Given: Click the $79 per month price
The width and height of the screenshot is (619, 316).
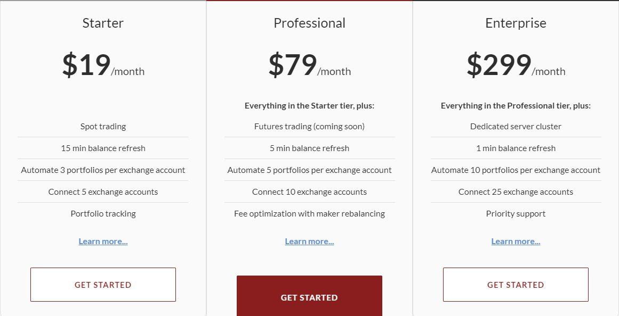Looking at the screenshot, I should point(309,65).
